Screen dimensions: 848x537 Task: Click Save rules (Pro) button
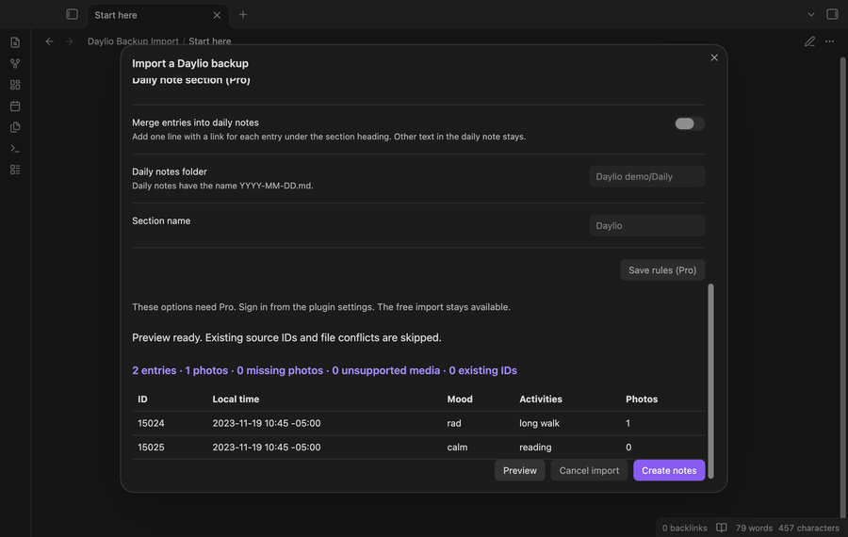pos(662,269)
